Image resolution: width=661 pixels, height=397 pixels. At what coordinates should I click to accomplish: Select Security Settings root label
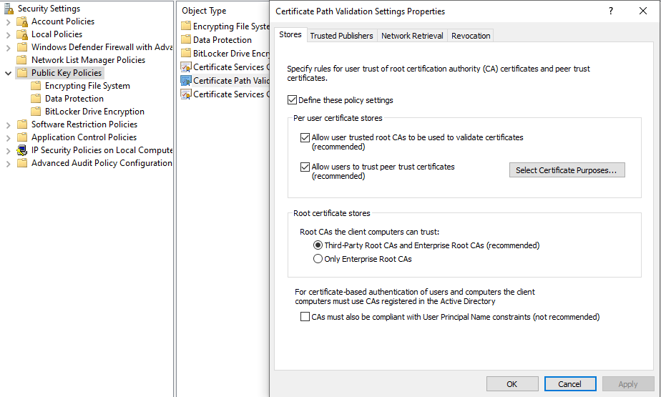(49, 9)
